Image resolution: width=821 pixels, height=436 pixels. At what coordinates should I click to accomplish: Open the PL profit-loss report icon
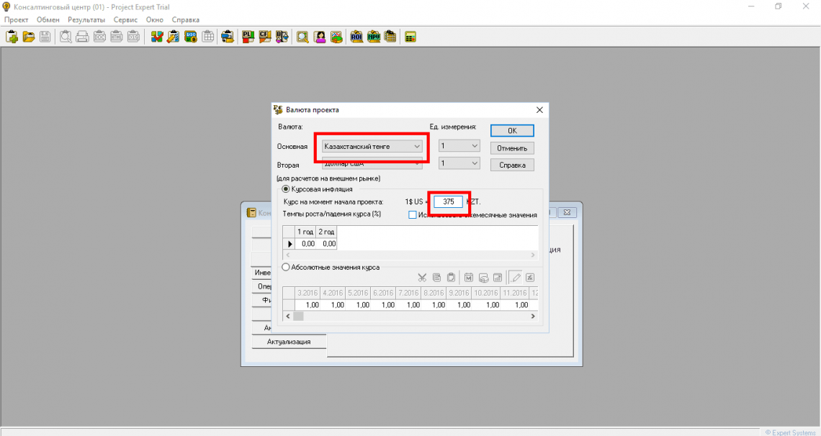pyautogui.click(x=248, y=37)
